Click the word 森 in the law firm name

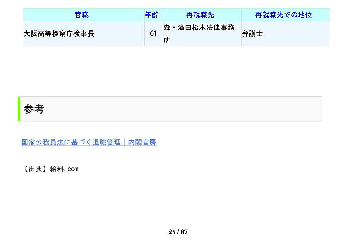tap(167, 27)
